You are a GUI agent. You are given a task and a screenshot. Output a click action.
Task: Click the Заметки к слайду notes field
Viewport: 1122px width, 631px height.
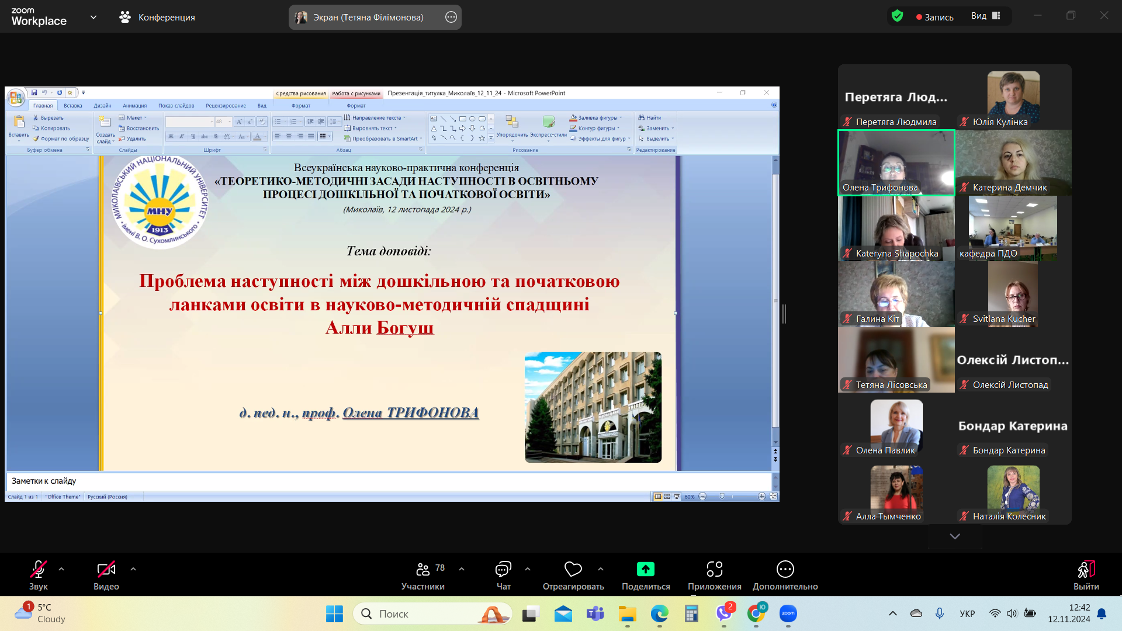[389, 481]
